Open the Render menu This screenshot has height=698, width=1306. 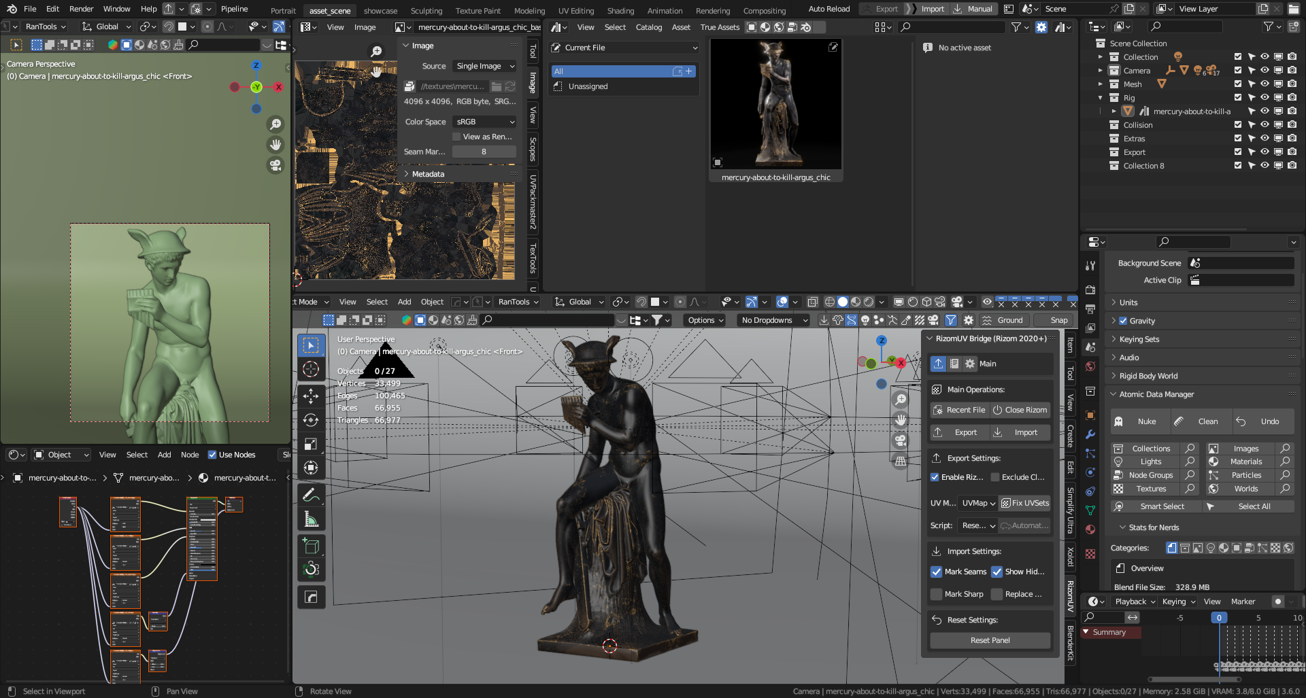[x=81, y=9]
